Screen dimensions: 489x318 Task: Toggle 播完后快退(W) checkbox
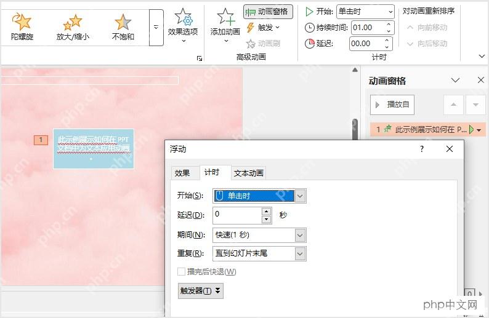point(181,272)
